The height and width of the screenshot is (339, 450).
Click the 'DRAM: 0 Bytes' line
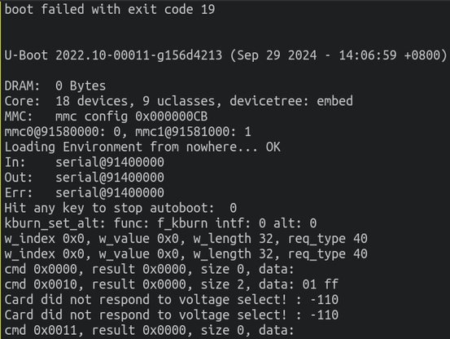55,86
